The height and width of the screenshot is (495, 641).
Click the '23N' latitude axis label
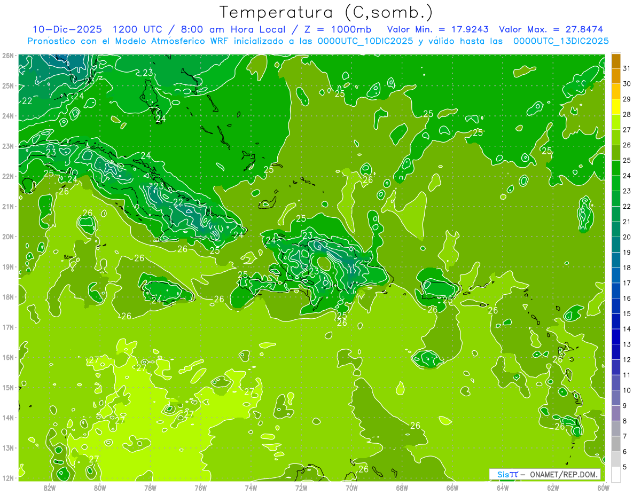point(7,146)
